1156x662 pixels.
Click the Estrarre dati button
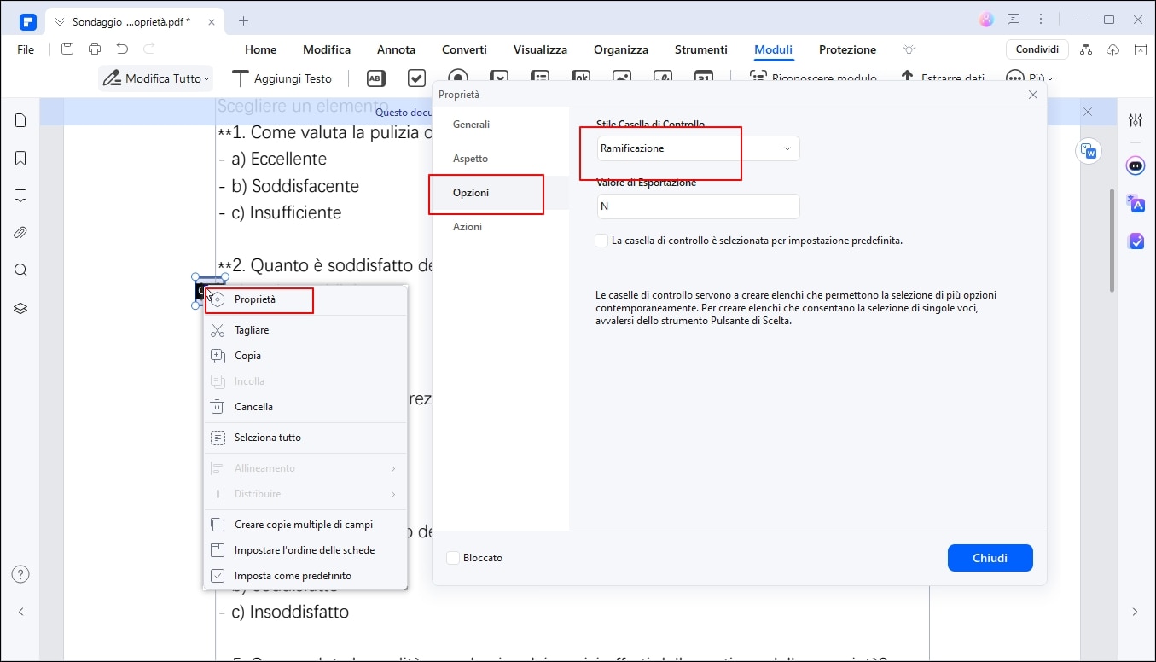pyautogui.click(x=943, y=78)
